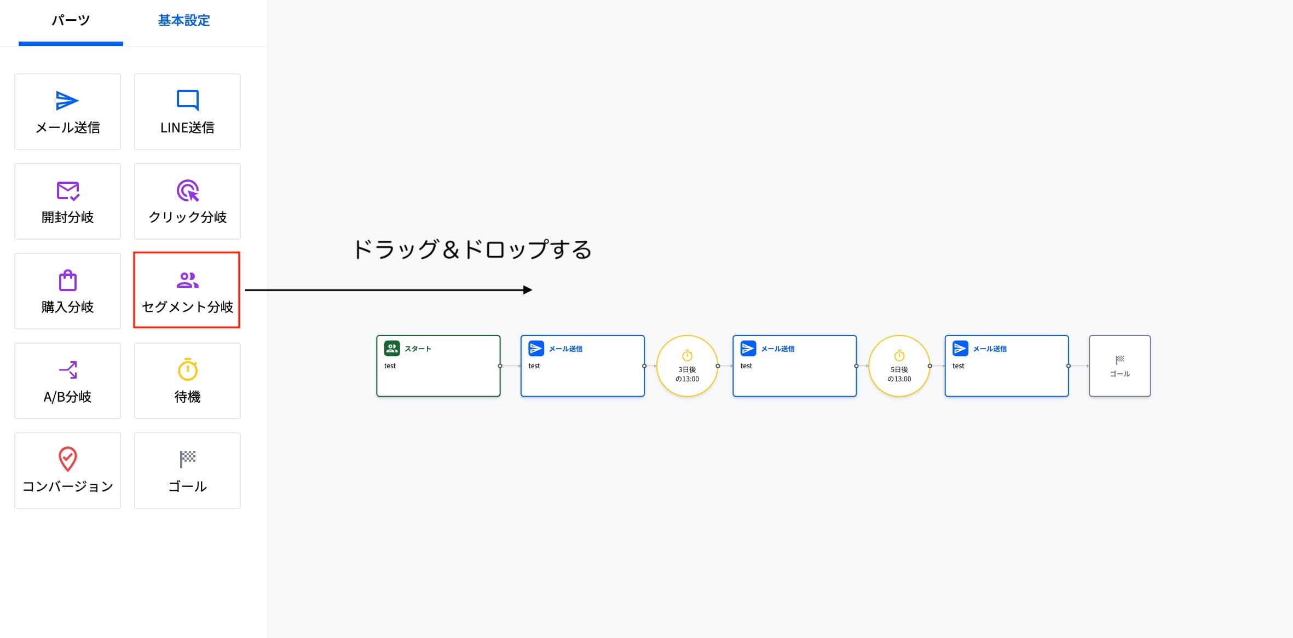Click the コンバージョン pin part
The height and width of the screenshot is (638, 1293).
pyautogui.click(x=67, y=471)
